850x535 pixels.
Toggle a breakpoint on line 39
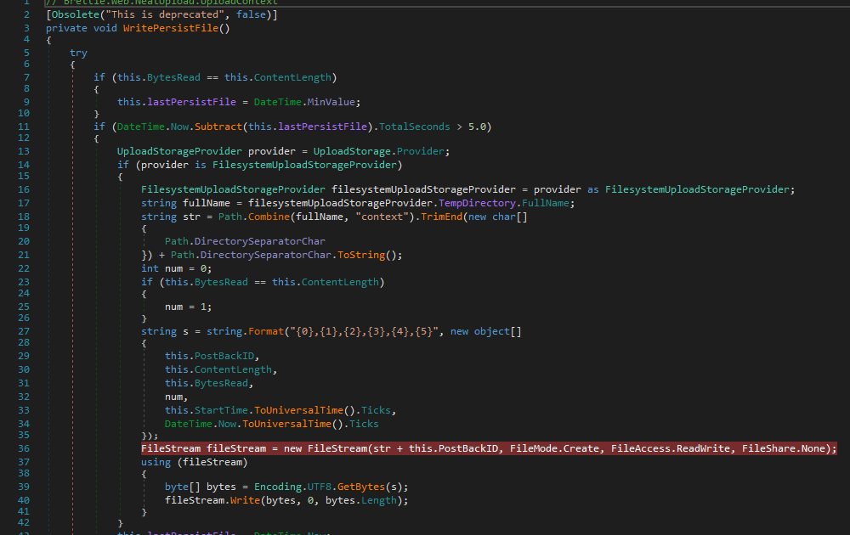click(x=8, y=486)
